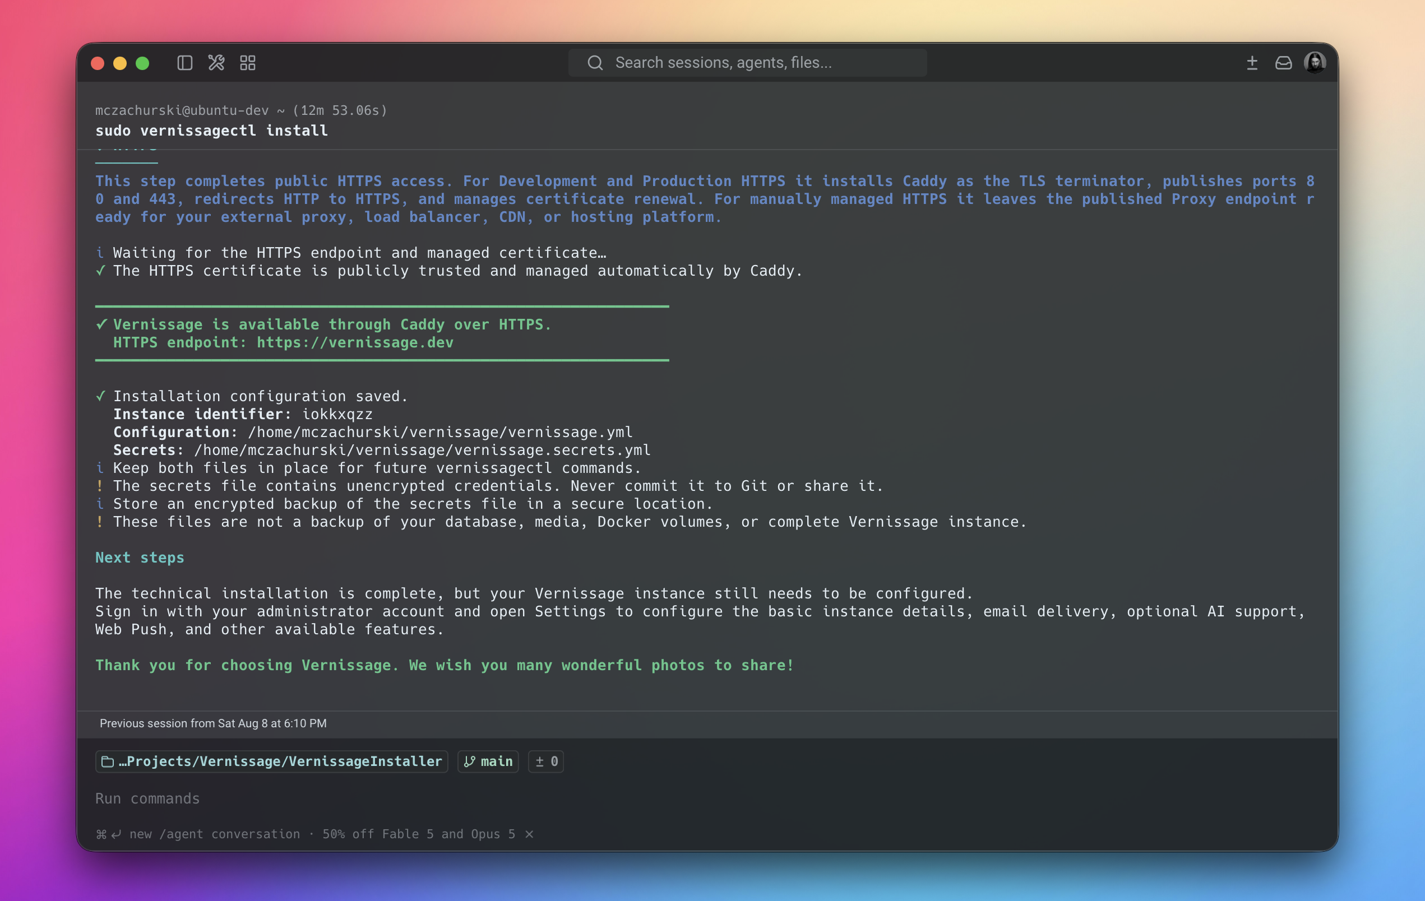Click the new /agent conversation hint
Image resolution: width=1425 pixels, height=901 pixels.
(215, 834)
